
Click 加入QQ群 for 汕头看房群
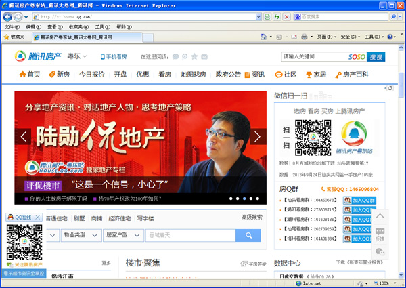pyautogui.click(x=359, y=201)
